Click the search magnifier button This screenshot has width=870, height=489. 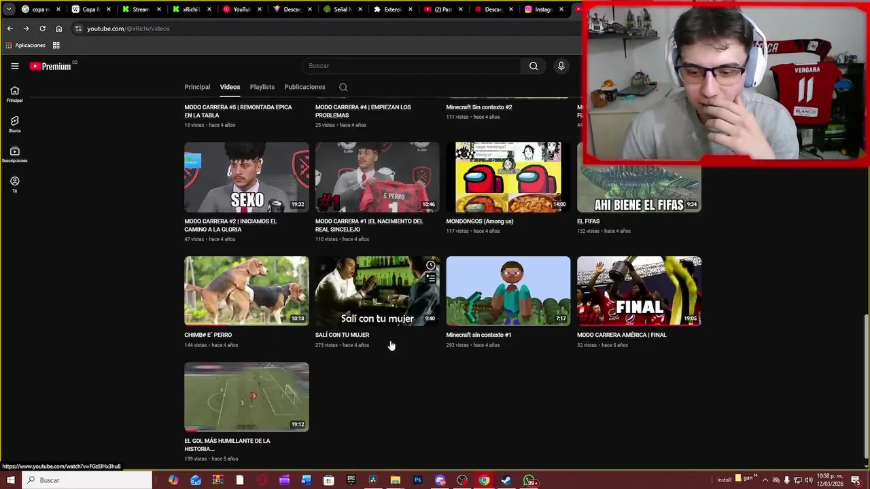(x=534, y=66)
